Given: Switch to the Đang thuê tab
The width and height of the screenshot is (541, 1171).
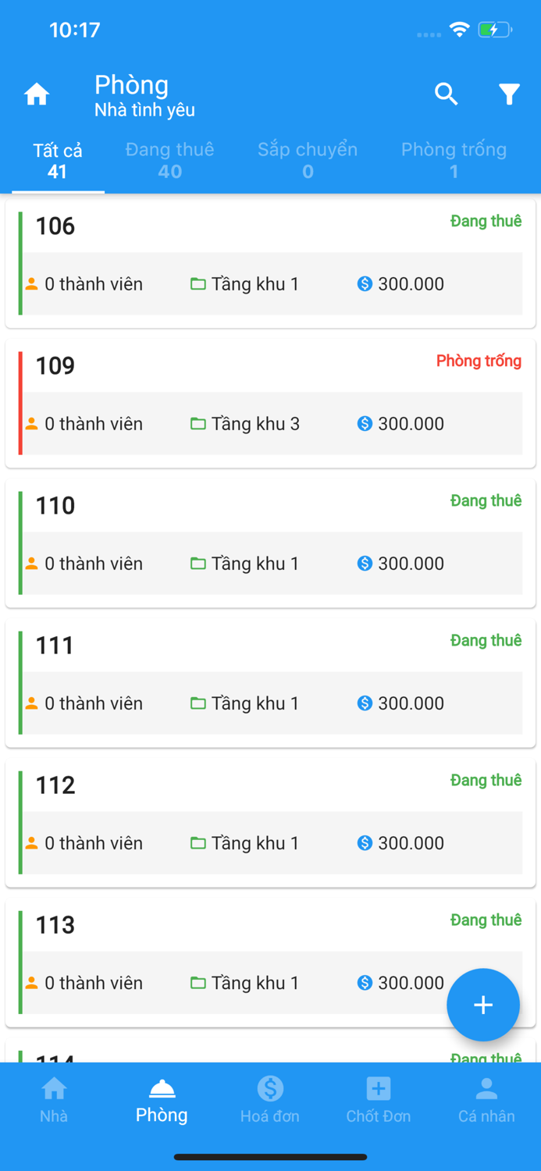Looking at the screenshot, I should click(x=169, y=158).
